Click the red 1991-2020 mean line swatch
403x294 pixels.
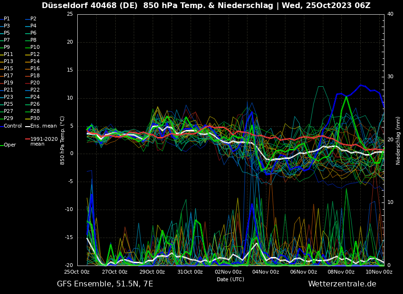27,139
